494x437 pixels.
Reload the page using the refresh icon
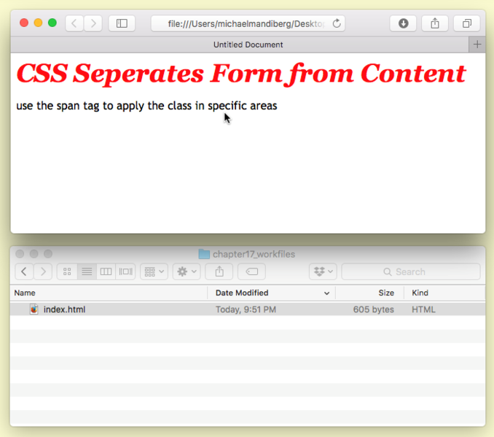(x=337, y=23)
